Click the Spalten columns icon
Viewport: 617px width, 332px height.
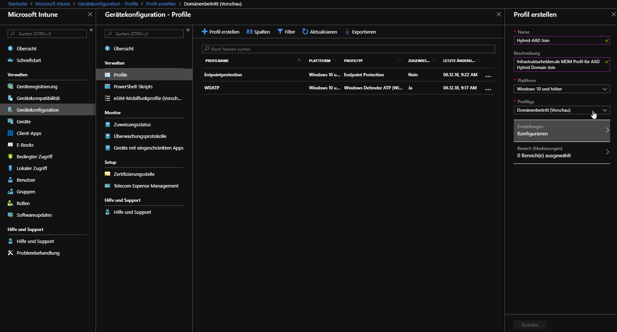coord(250,32)
